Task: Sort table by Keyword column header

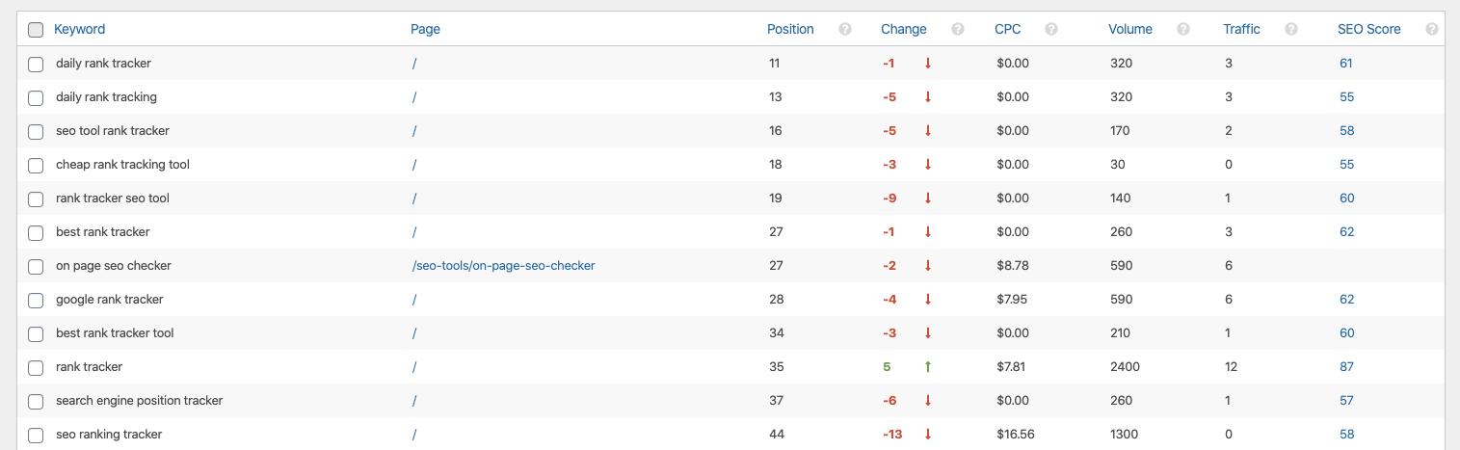Action: click(80, 29)
